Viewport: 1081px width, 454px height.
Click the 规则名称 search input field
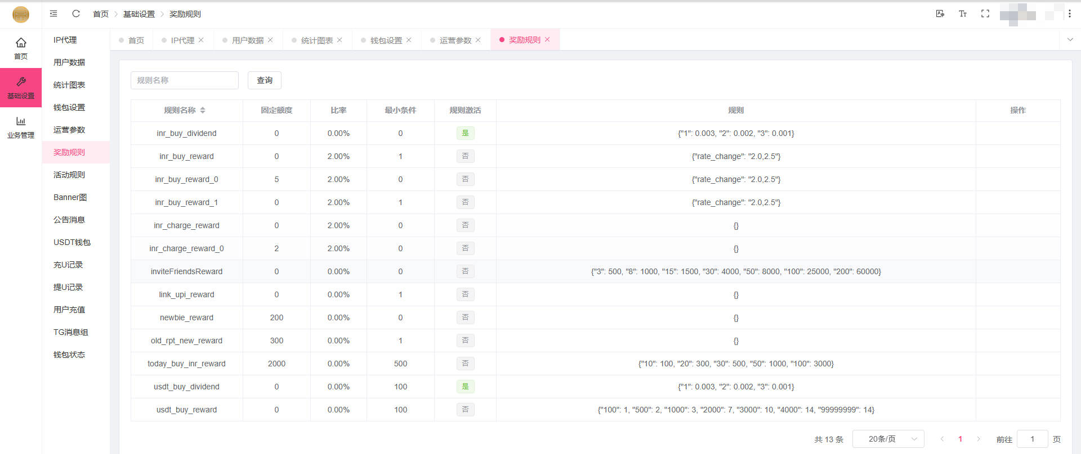(185, 80)
